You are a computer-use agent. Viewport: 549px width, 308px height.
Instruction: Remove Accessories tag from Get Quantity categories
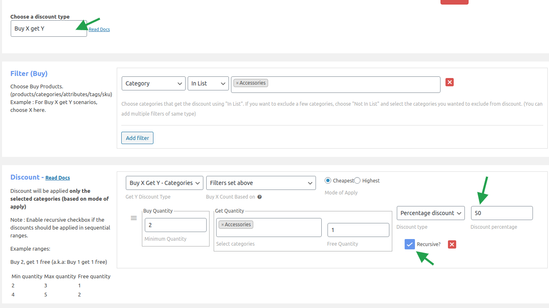click(x=222, y=225)
